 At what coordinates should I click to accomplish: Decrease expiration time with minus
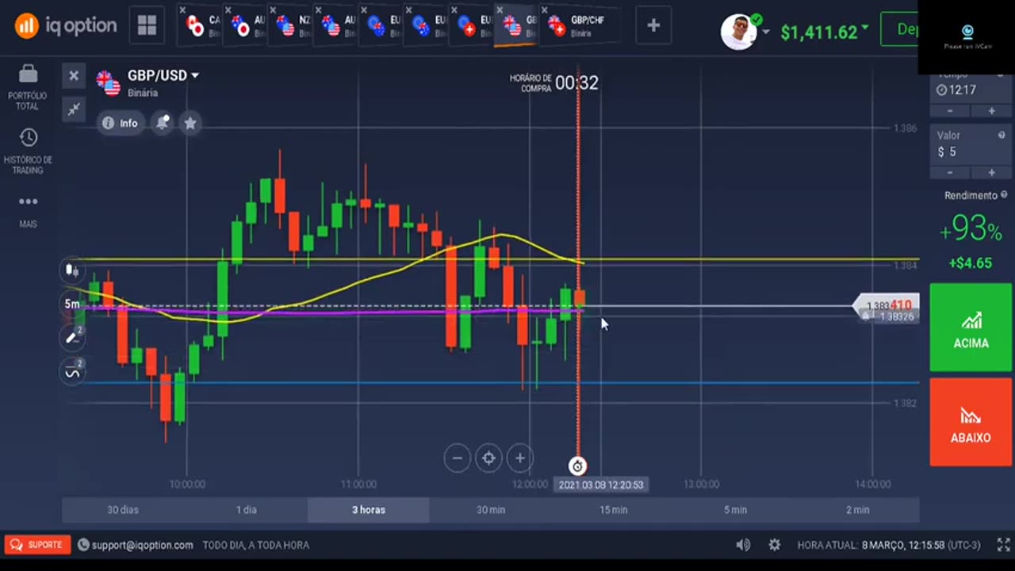coord(950,111)
